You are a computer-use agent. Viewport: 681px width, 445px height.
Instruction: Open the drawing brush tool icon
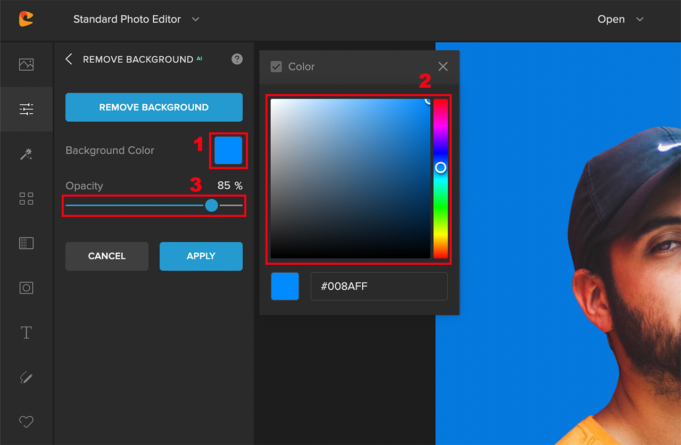point(26,377)
